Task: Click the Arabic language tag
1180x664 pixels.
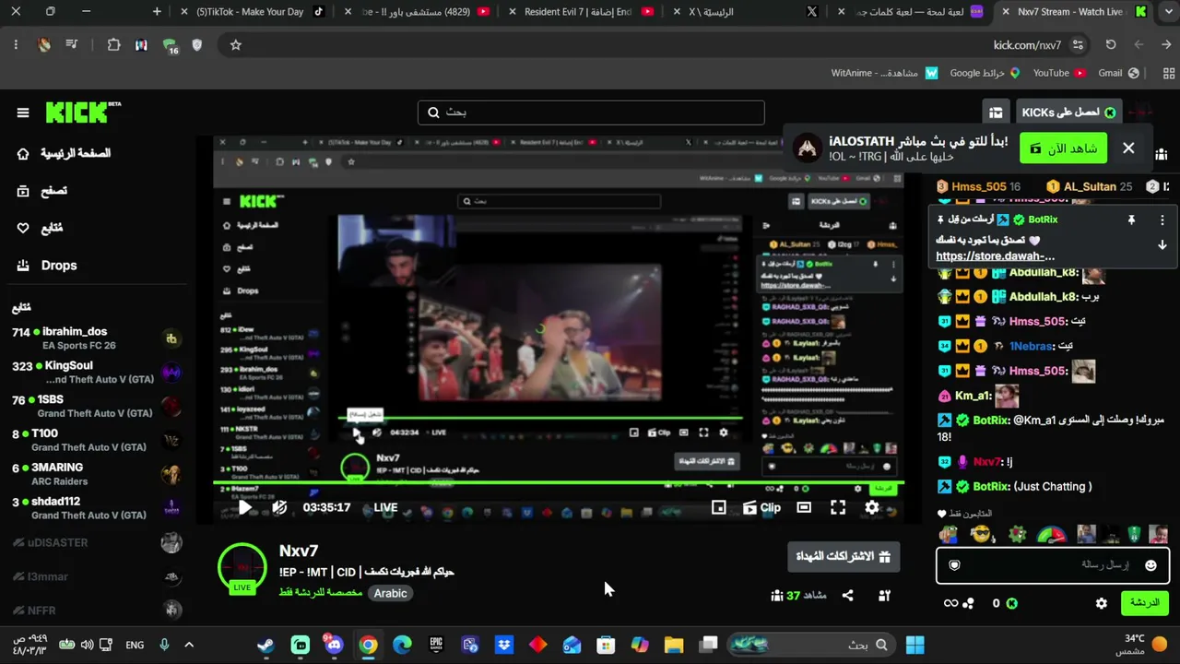Action: pos(390,593)
